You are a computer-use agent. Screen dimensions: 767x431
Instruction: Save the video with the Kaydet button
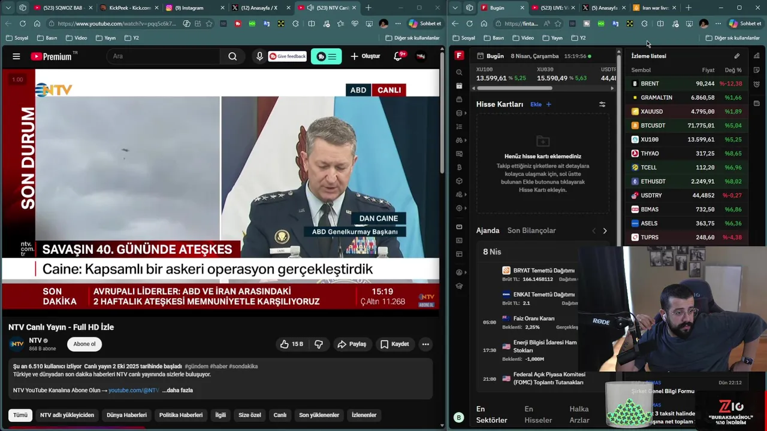coord(394,344)
